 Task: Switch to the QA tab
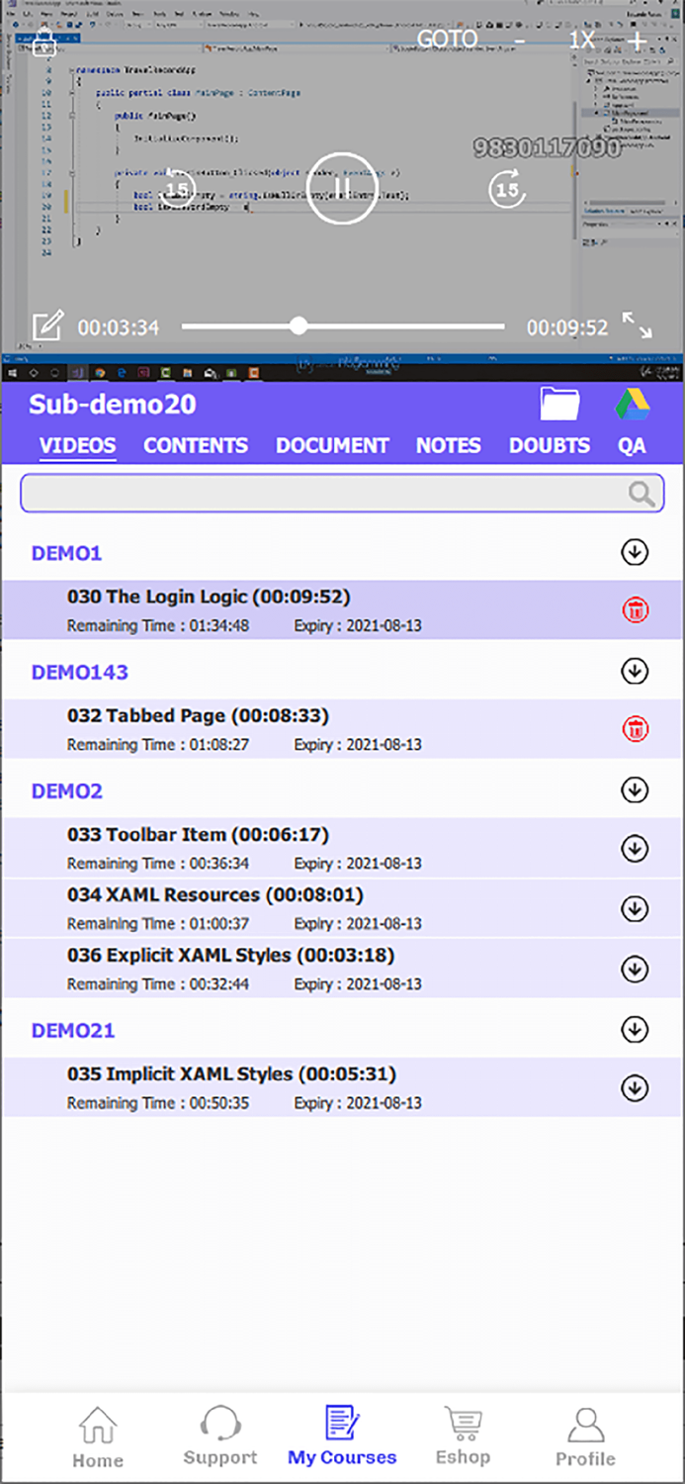(632, 445)
